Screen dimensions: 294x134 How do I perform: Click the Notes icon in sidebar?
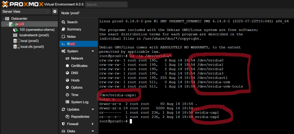[x=63, y=37]
